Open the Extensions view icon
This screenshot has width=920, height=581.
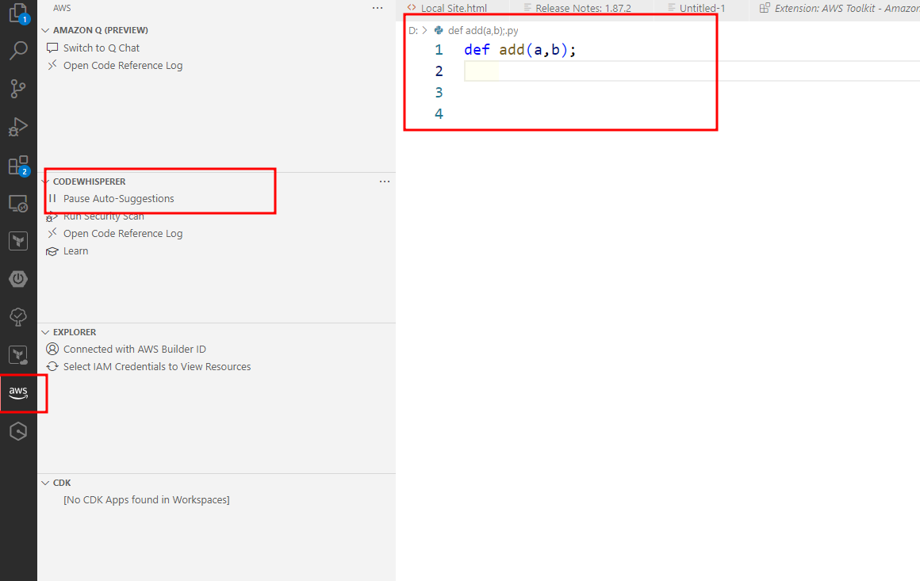coord(18,166)
